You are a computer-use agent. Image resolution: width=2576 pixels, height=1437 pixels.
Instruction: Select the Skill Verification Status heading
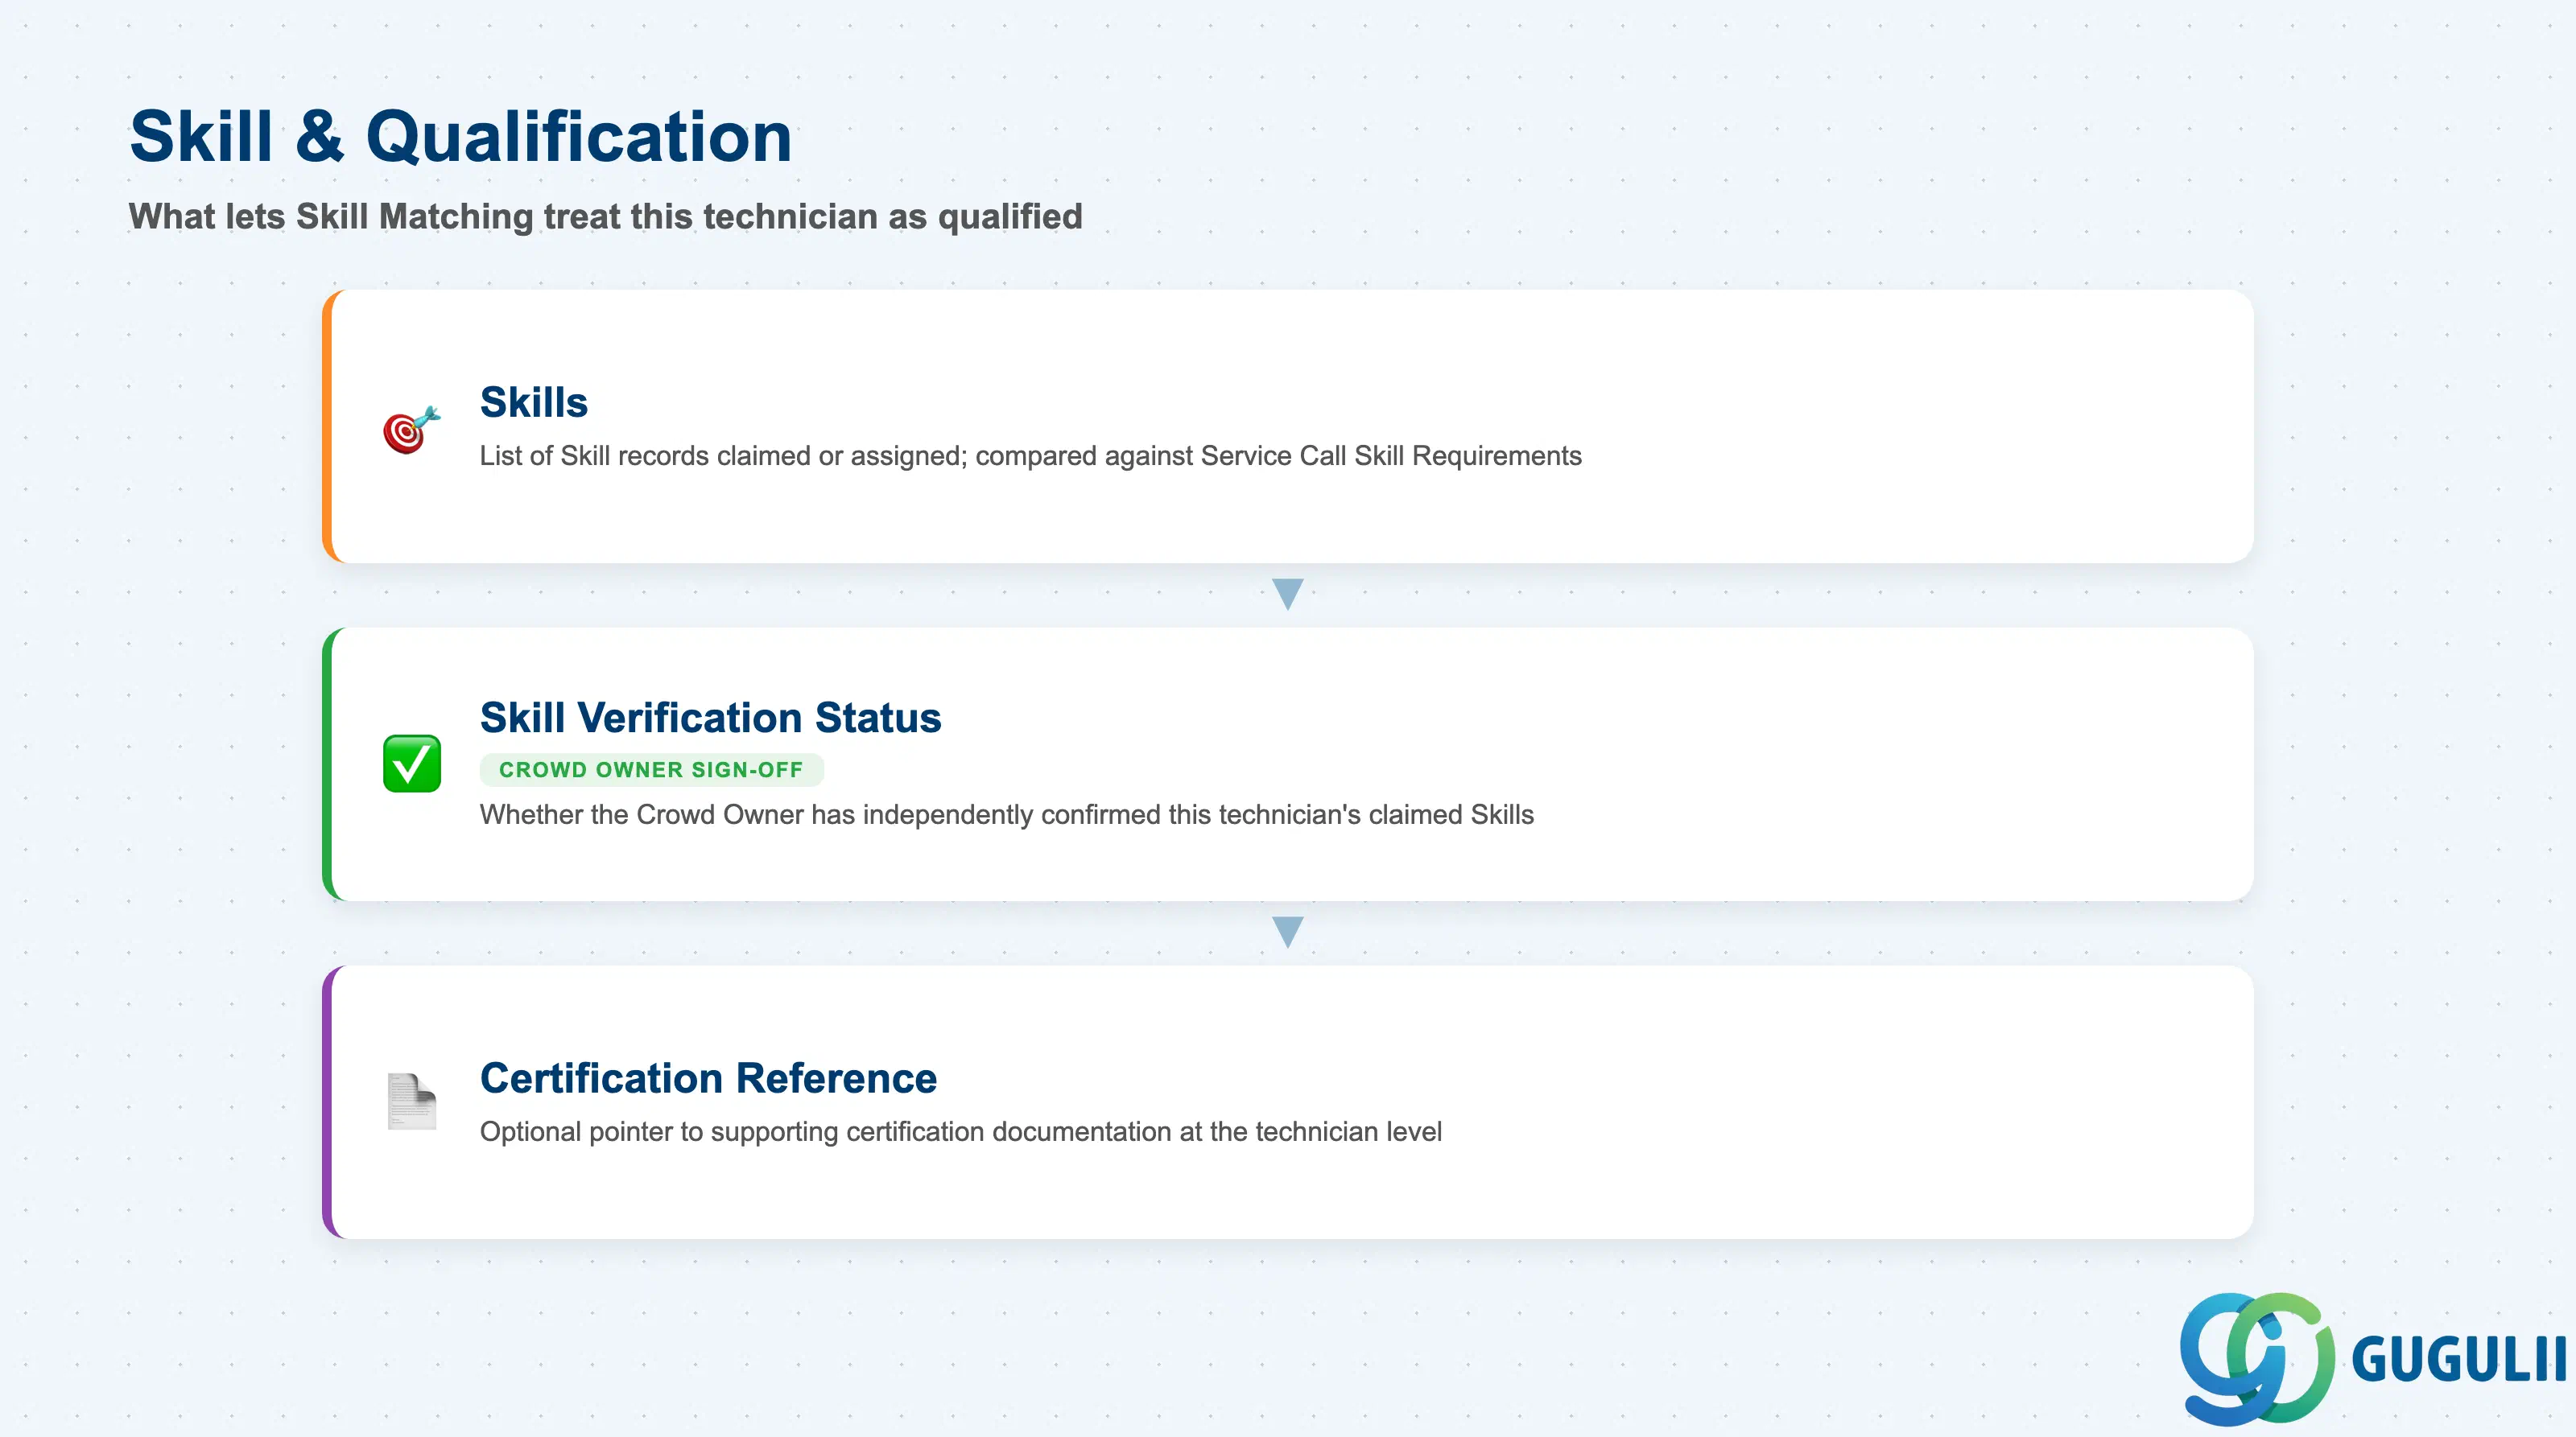click(x=710, y=718)
